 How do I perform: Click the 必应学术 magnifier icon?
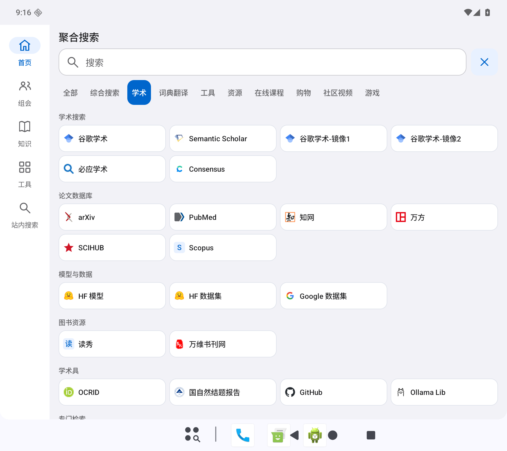tap(69, 169)
